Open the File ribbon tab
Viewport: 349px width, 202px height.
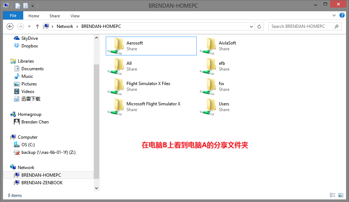[x=13, y=16]
